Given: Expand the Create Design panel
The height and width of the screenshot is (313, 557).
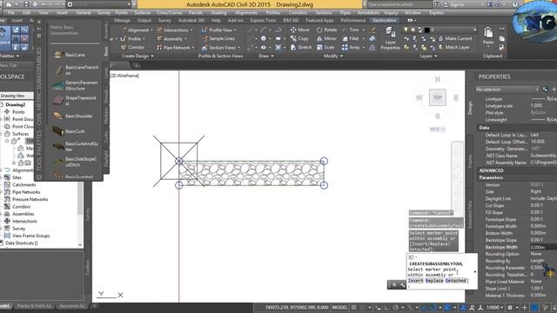Looking at the screenshot, I should tap(138, 56).
